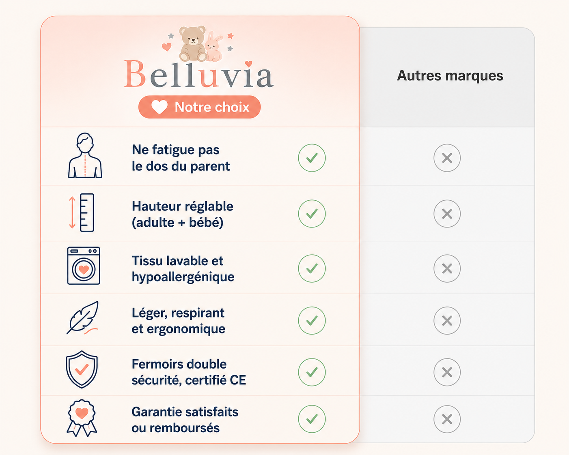Click the guarantee ribbon badge icon
Viewport: 569px width, 455px height.
(x=82, y=418)
